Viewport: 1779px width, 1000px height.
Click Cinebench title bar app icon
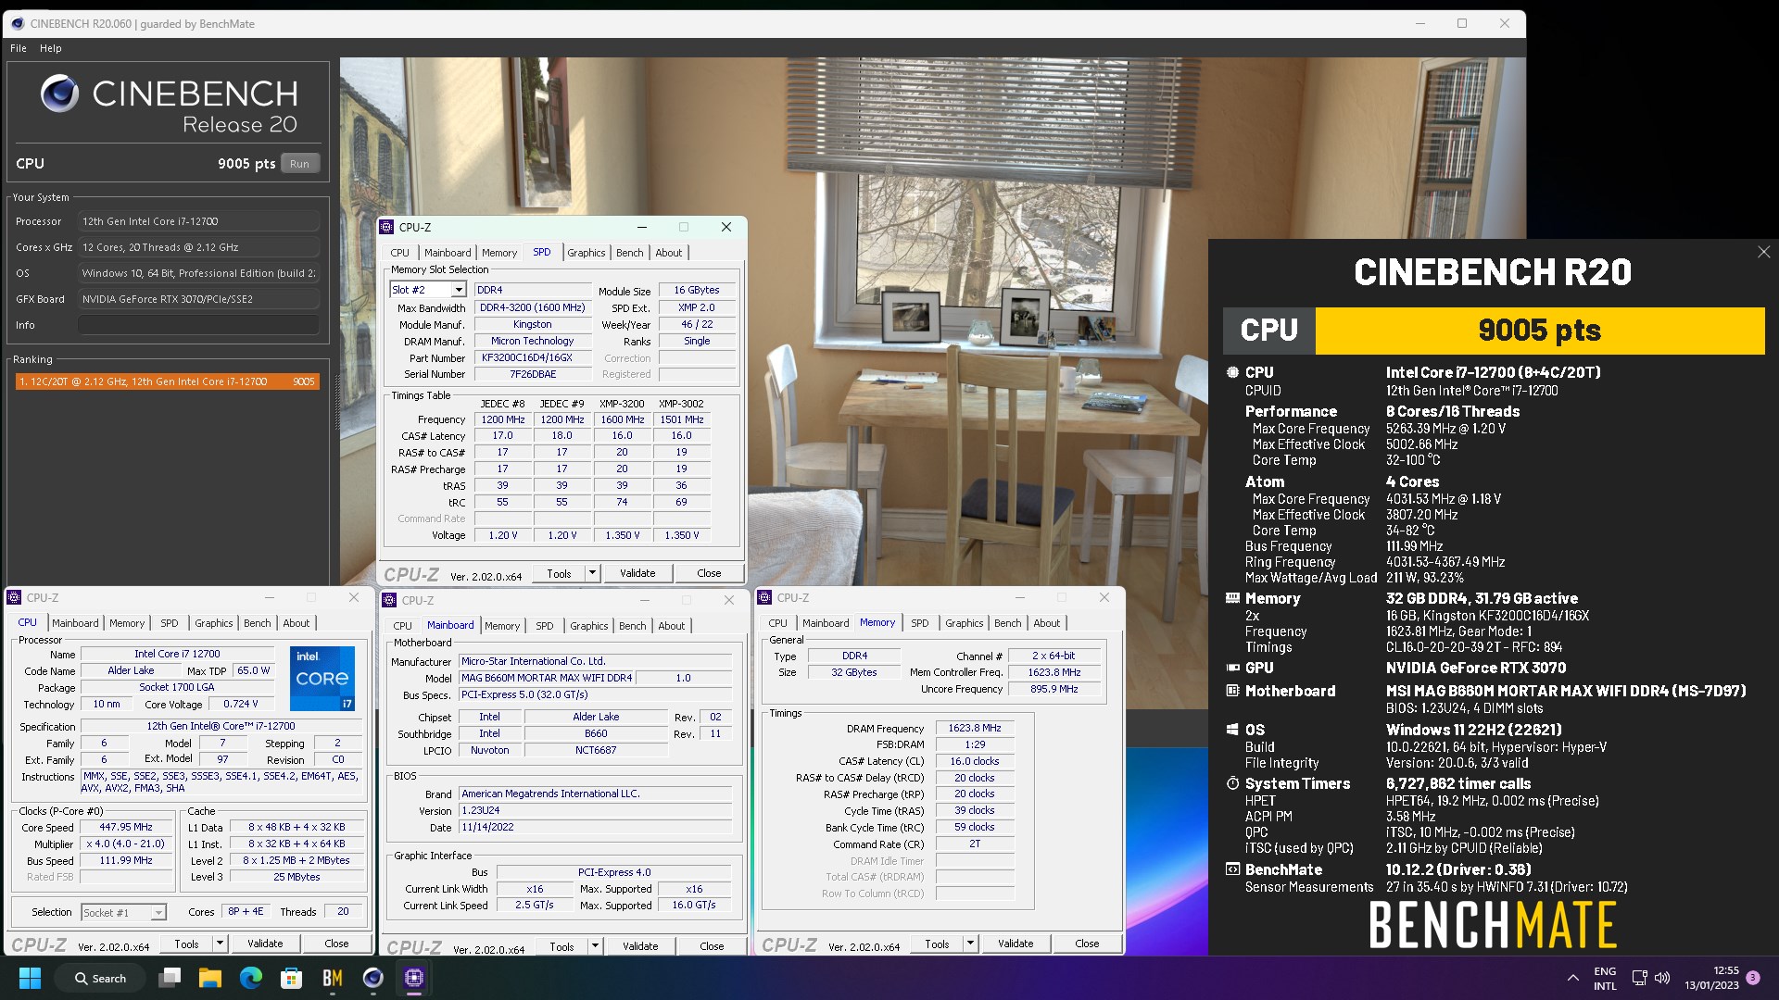point(18,24)
